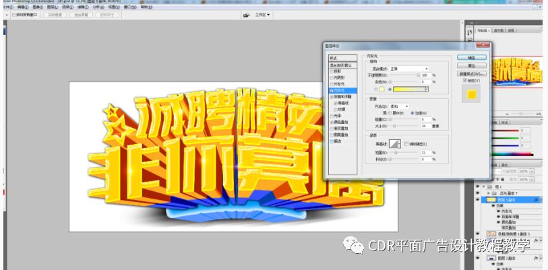Click the yellow style preview thumbnail

click(471, 94)
